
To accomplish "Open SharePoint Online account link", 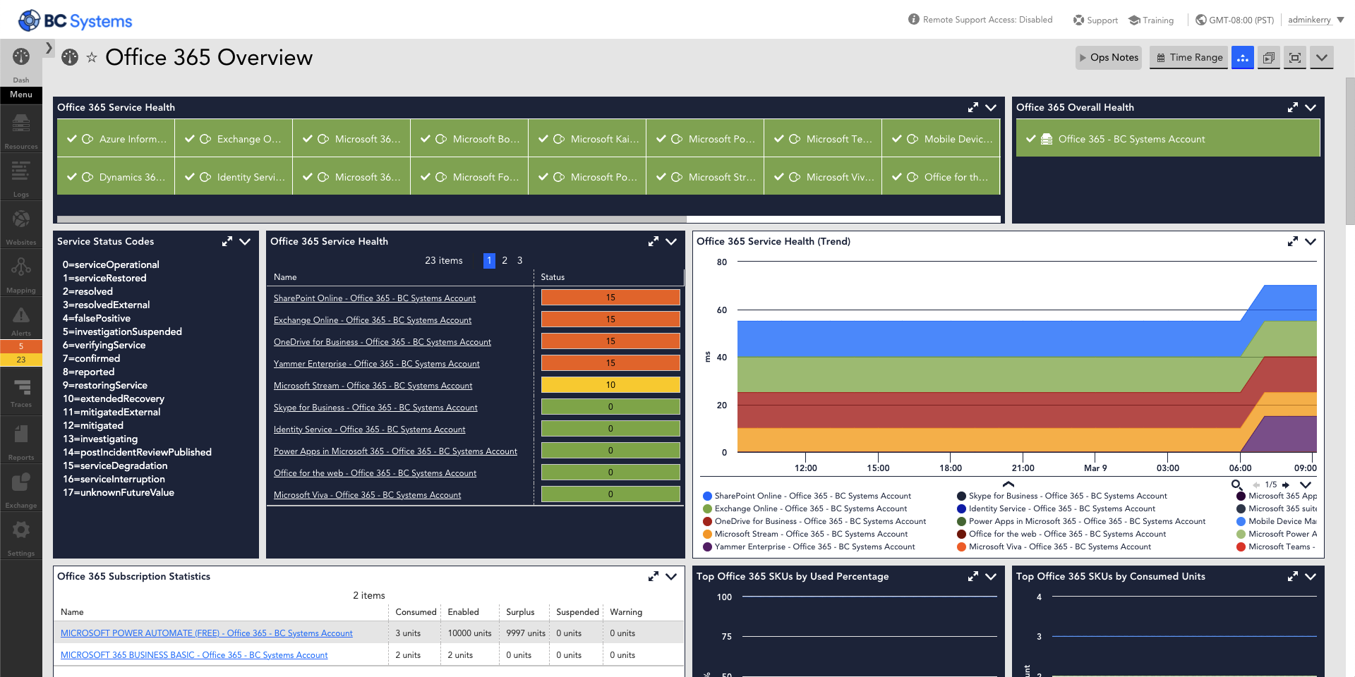I will click(x=375, y=298).
